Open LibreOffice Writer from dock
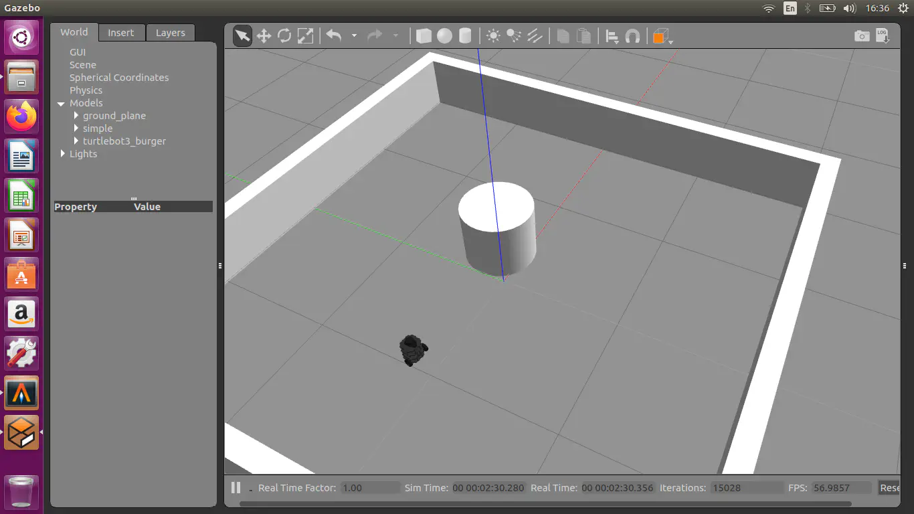This screenshot has width=914, height=514. (21, 155)
